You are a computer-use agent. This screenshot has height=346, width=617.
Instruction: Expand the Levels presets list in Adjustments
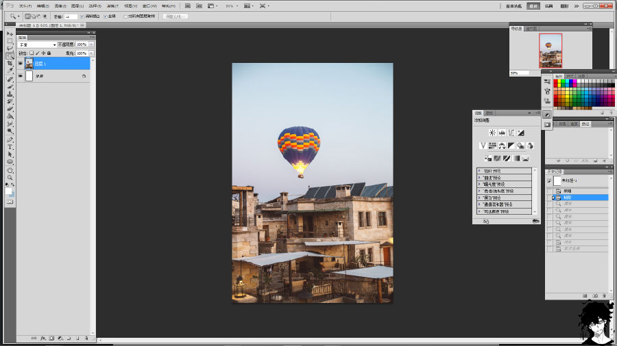pyautogui.click(x=479, y=171)
